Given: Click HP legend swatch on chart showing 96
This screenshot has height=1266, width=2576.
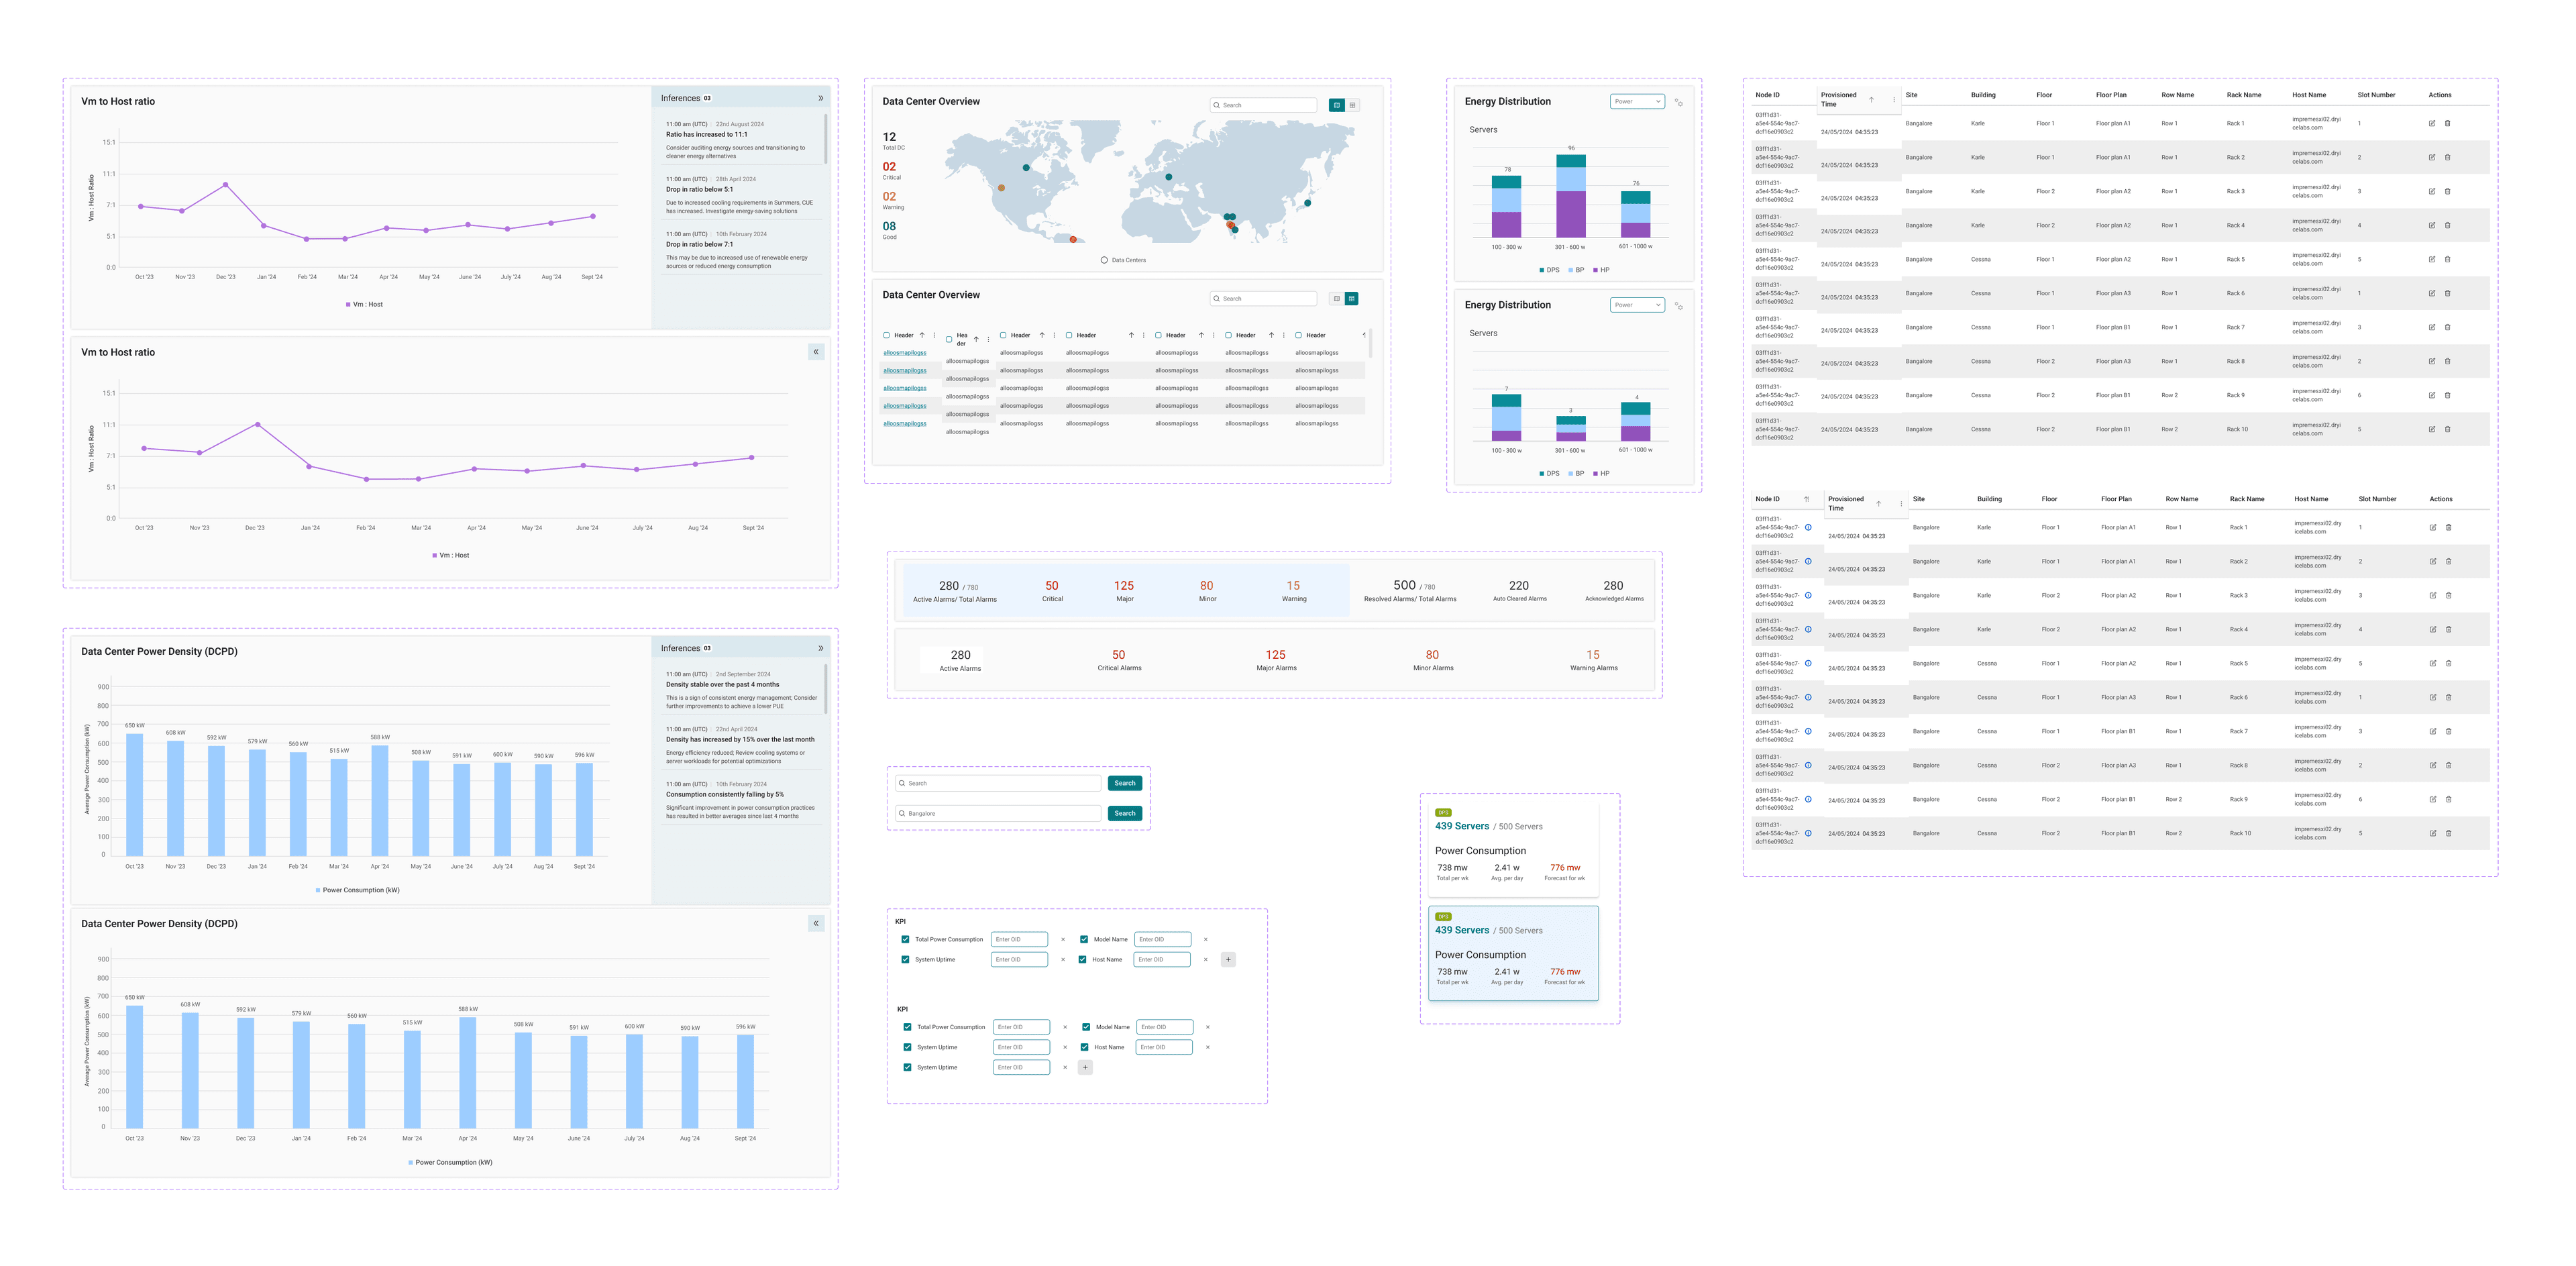Looking at the screenshot, I should (1595, 270).
